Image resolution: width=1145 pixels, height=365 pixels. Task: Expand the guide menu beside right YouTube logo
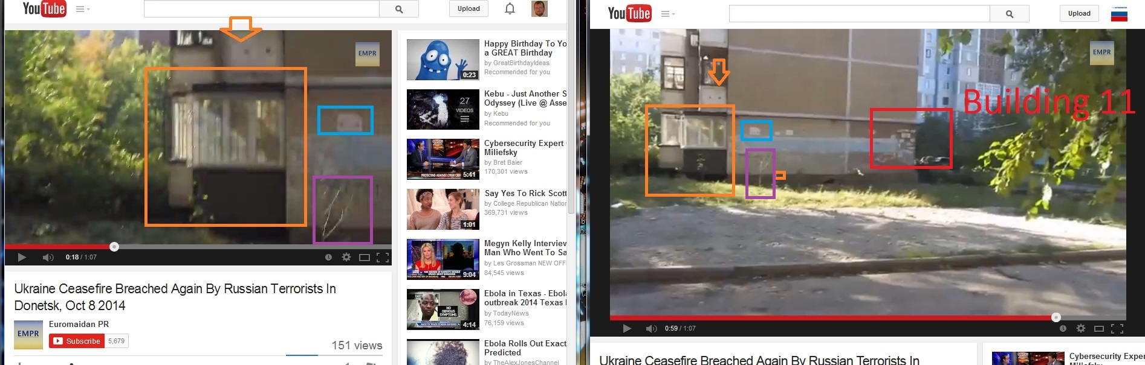coord(667,14)
